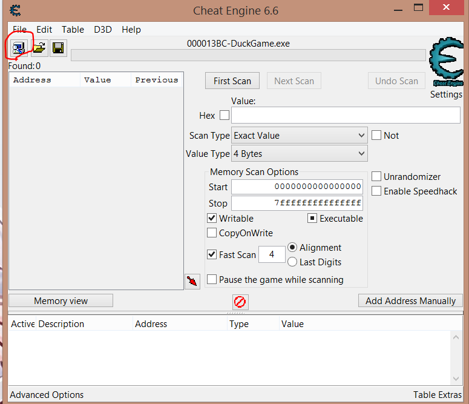The height and width of the screenshot is (404, 469).
Task: Check Pause the game while scanning
Action: pyautogui.click(x=212, y=279)
